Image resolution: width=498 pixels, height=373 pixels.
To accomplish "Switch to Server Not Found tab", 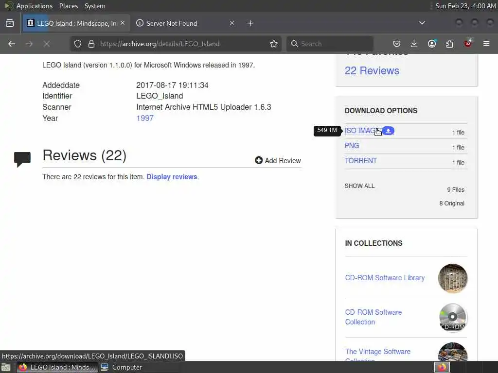I will 185,23.
